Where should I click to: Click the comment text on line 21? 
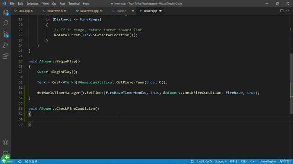click(98, 30)
